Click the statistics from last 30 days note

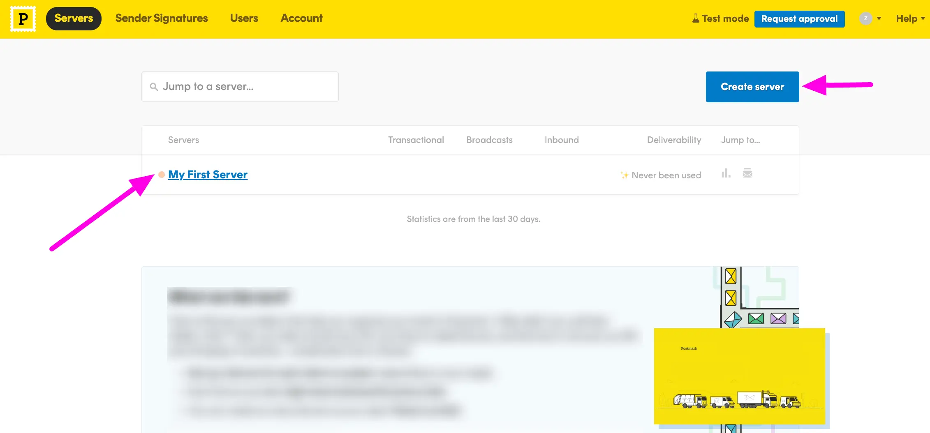click(x=473, y=219)
